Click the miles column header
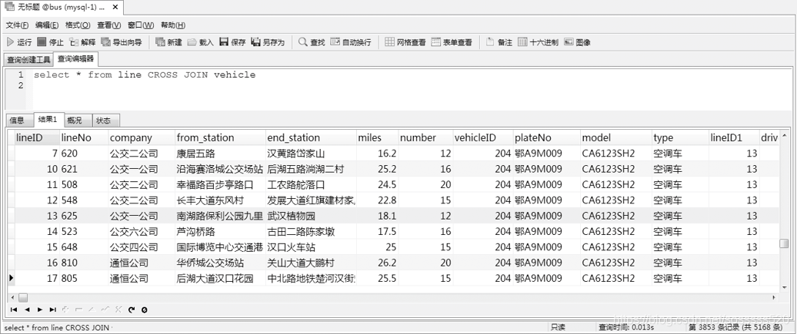This screenshot has height=334, width=797. pos(377,137)
